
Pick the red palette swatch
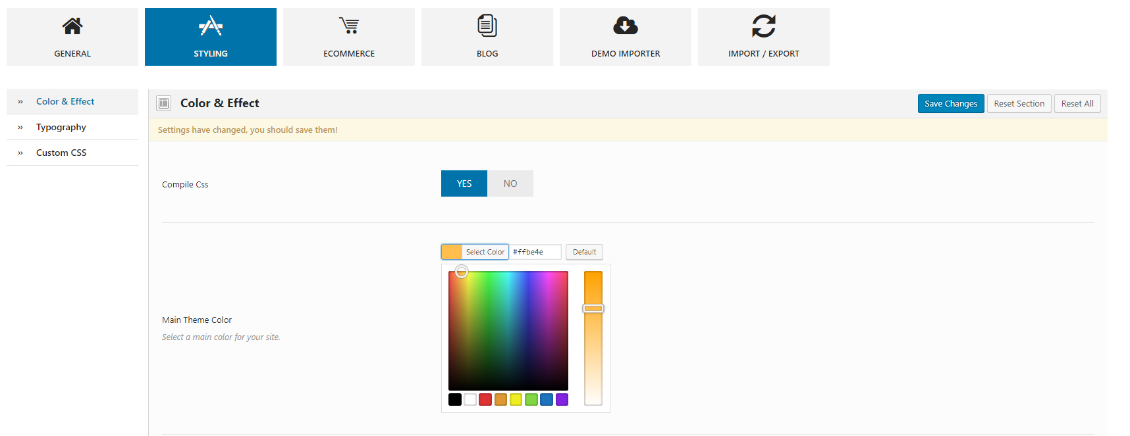485,399
